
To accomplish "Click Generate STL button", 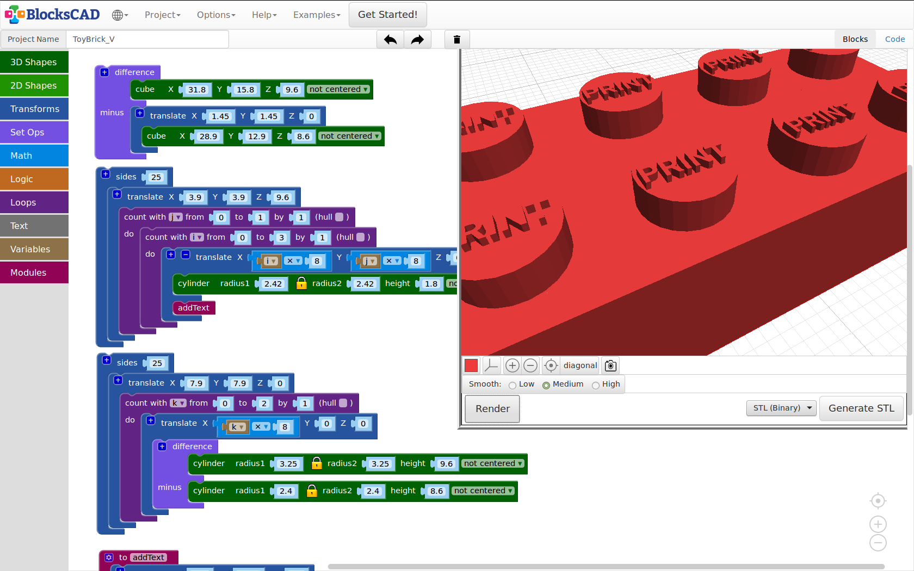I will (861, 408).
